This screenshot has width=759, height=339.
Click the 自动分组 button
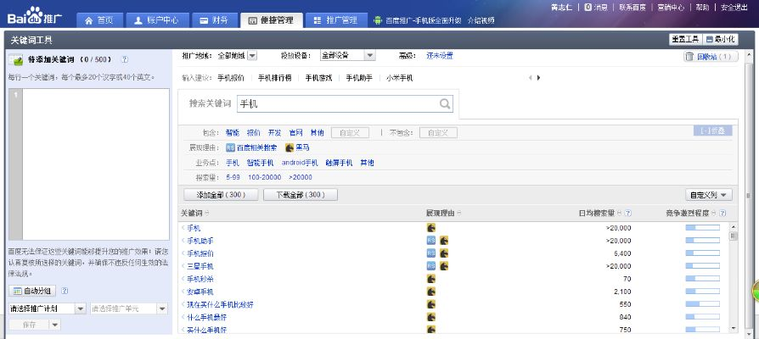(32, 291)
